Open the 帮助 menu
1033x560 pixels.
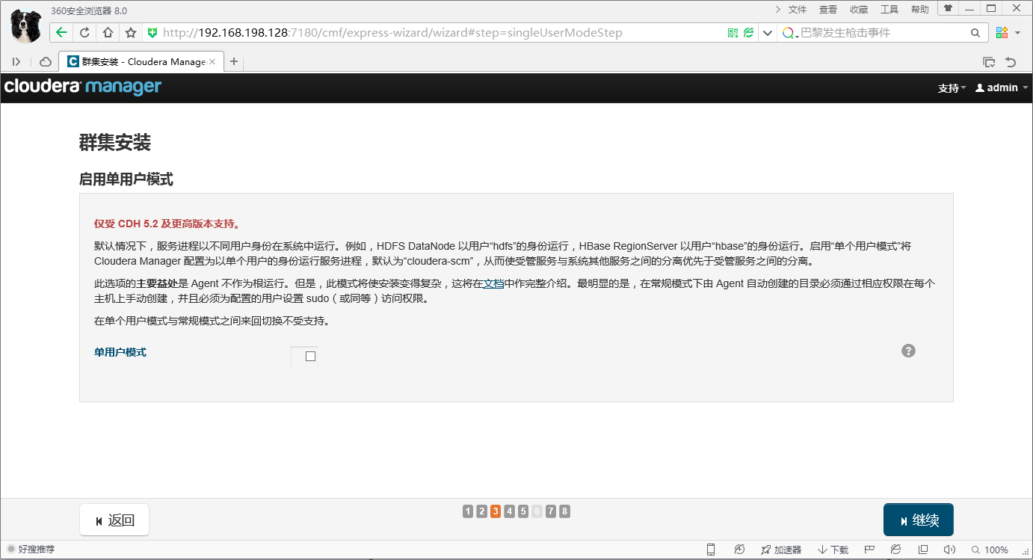920,9
